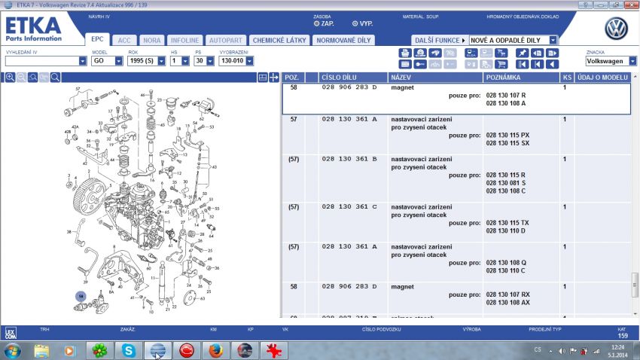The height and width of the screenshot is (360, 640).
Task: Switch to the EPC tab
Action: [x=97, y=39]
